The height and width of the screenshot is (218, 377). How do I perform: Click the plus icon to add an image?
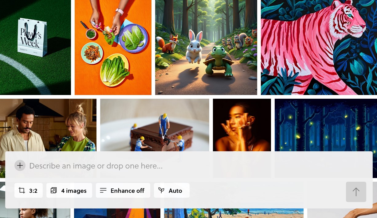pyautogui.click(x=20, y=166)
